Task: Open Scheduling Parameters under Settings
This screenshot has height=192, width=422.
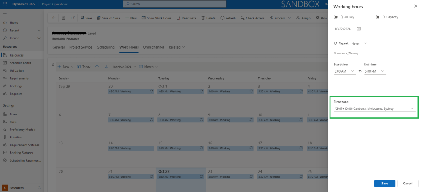Action: (25, 160)
